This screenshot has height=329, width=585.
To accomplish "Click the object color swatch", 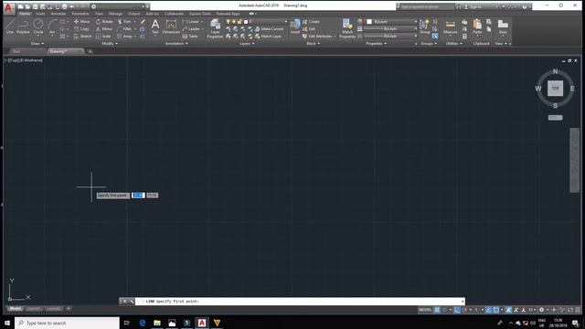I will tap(369, 22).
